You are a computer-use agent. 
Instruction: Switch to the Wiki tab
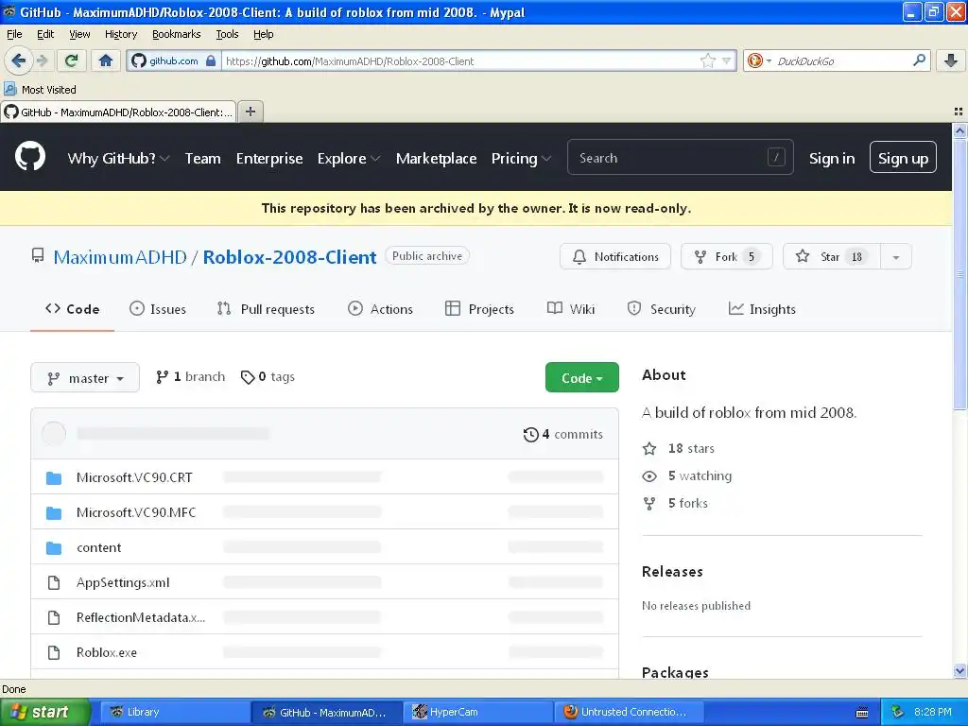[x=571, y=309]
